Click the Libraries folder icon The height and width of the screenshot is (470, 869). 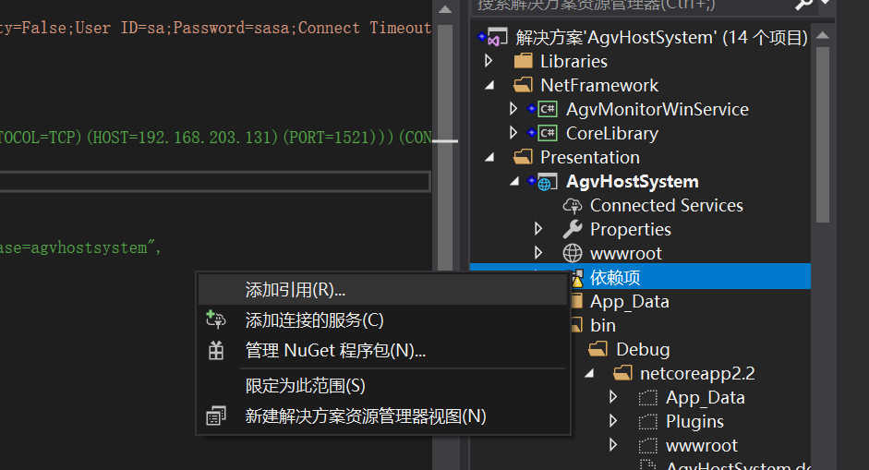[524, 61]
